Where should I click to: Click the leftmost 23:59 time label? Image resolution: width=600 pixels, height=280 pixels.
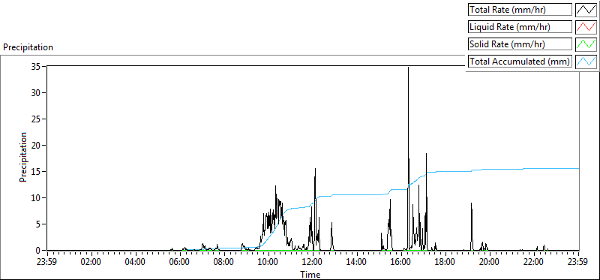click(47, 263)
